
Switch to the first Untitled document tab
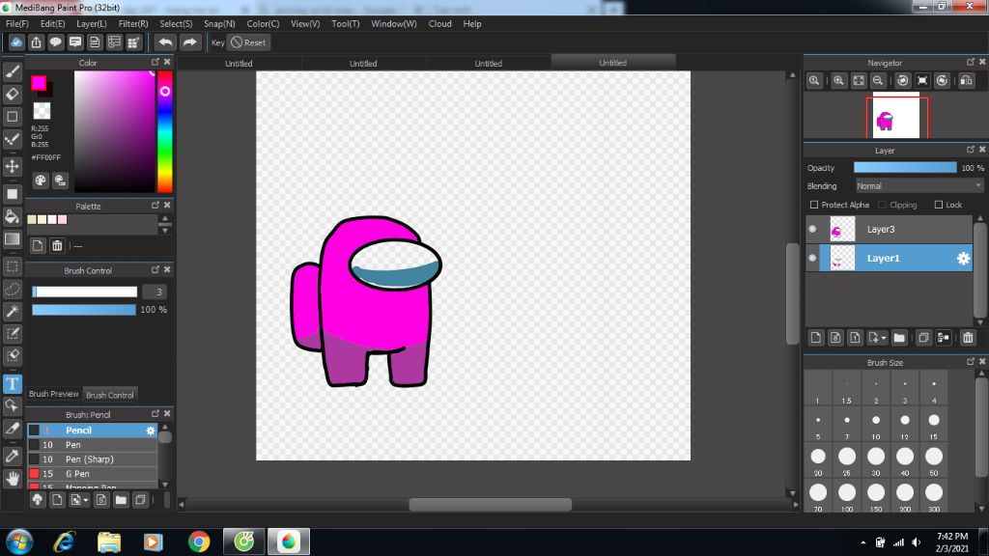pos(239,63)
